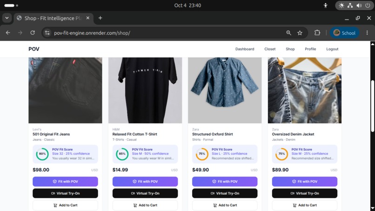Open the Activities overview pill

(x=11, y=5)
